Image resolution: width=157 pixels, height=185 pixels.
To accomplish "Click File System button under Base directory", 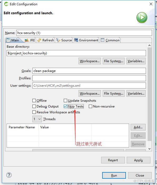I will pyautogui.click(x=114, y=61).
